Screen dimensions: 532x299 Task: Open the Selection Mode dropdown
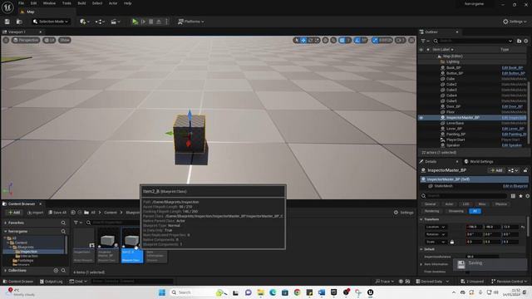point(51,22)
